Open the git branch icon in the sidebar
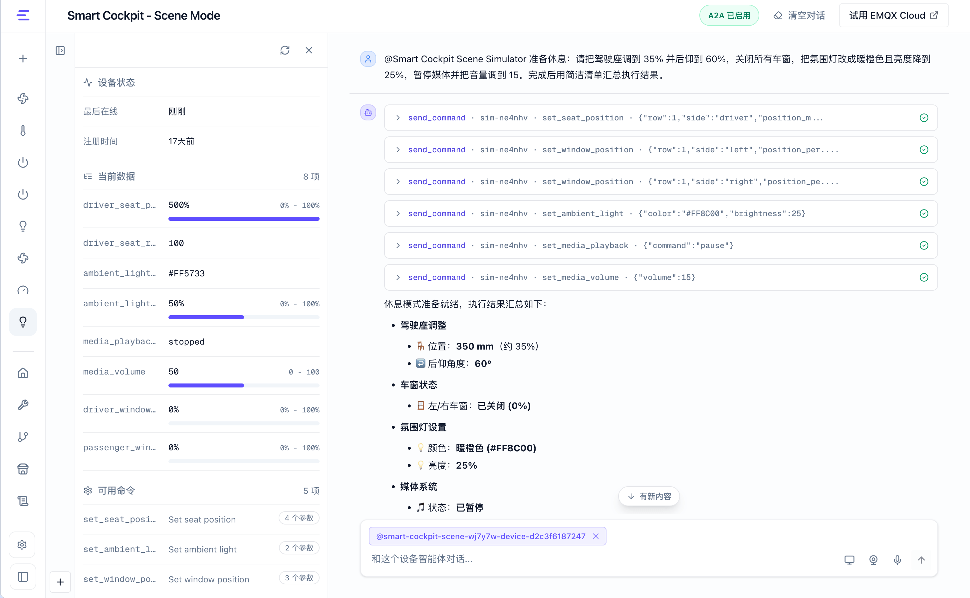 click(x=23, y=437)
